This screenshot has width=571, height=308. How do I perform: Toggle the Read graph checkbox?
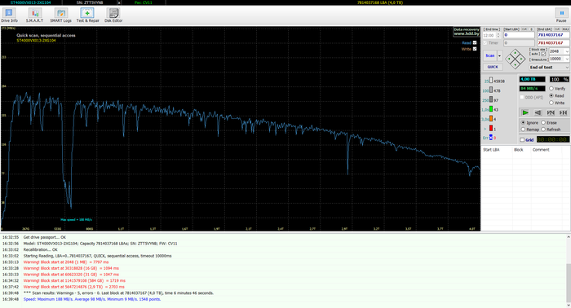tap(475, 42)
